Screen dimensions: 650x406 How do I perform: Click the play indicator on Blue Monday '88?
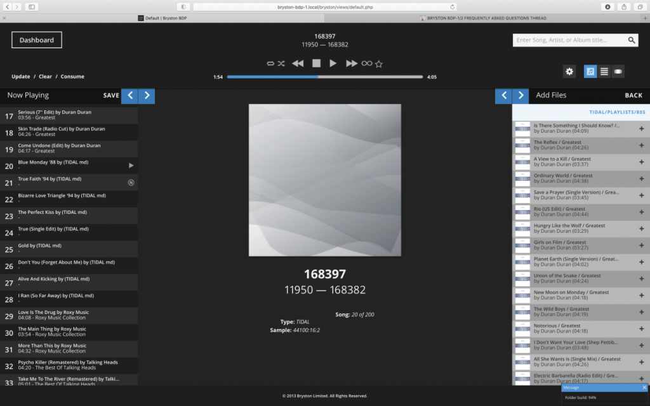(131, 166)
